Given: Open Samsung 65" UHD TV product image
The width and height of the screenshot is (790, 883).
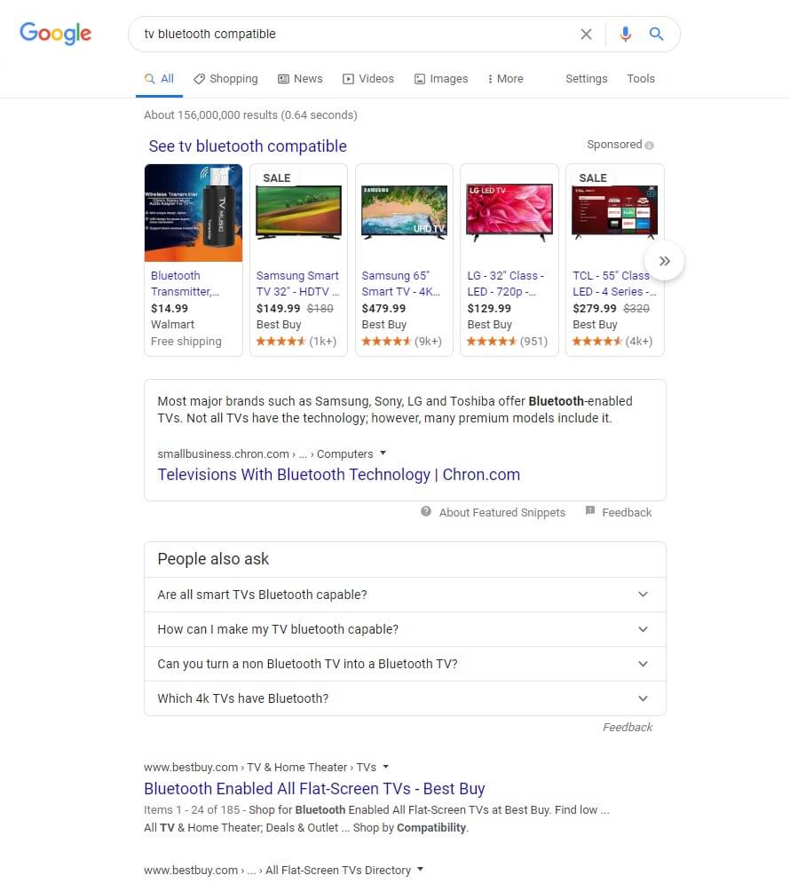Looking at the screenshot, I should click(404, 213).
